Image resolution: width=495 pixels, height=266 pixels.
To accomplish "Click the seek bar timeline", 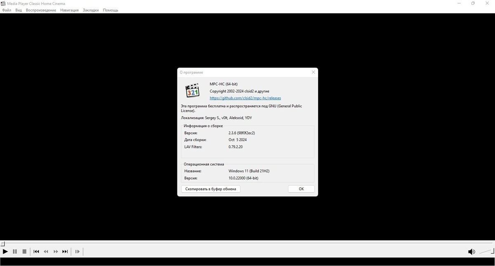I will (x=247, y=243).
